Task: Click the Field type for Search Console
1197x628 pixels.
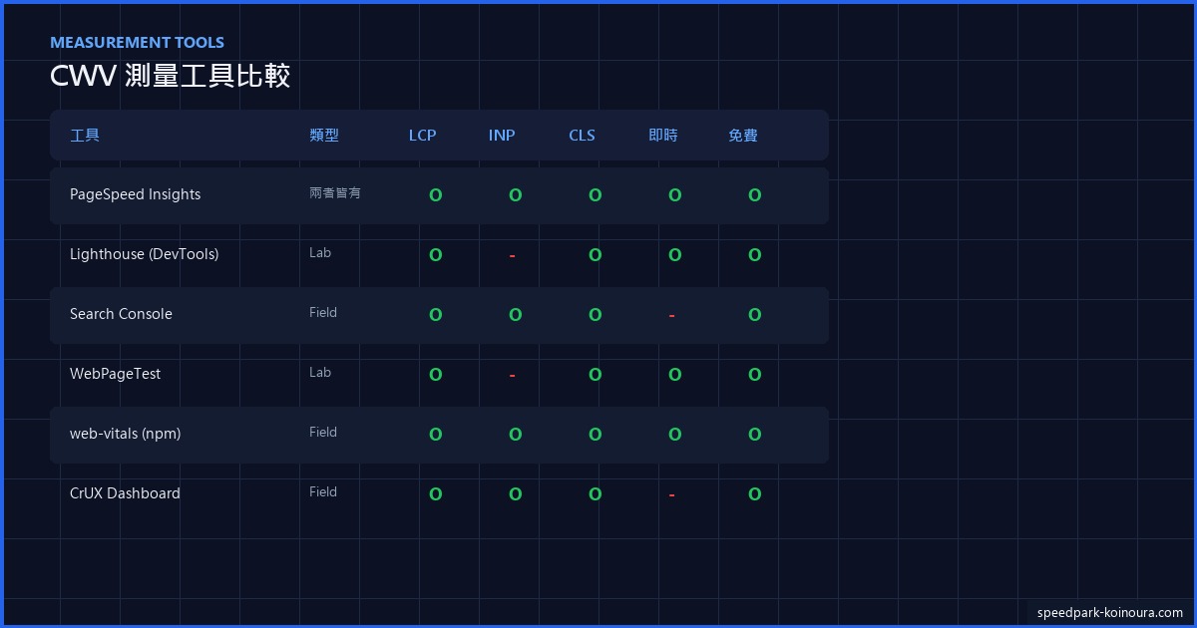Action: click(323, 313)
